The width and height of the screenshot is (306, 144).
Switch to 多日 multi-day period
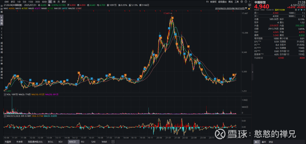pos(13,2)
